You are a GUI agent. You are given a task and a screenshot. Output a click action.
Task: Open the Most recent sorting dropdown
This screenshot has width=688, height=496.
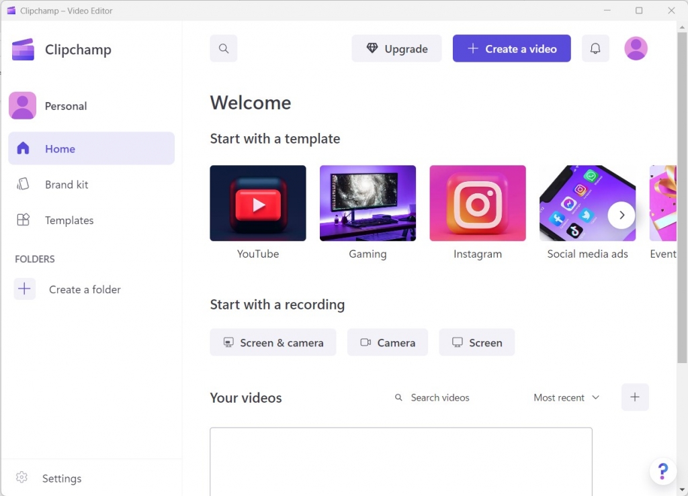pos(565,397)
